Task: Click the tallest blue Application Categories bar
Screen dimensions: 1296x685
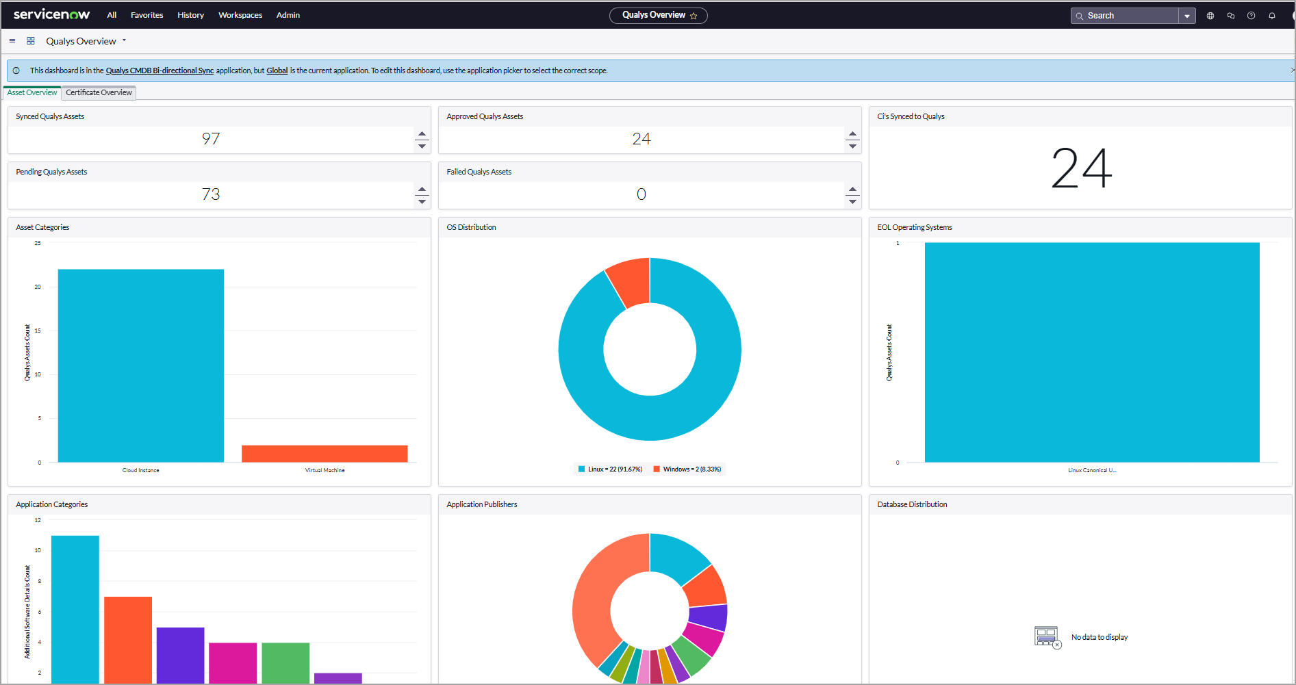Action: tap(75, 609)
